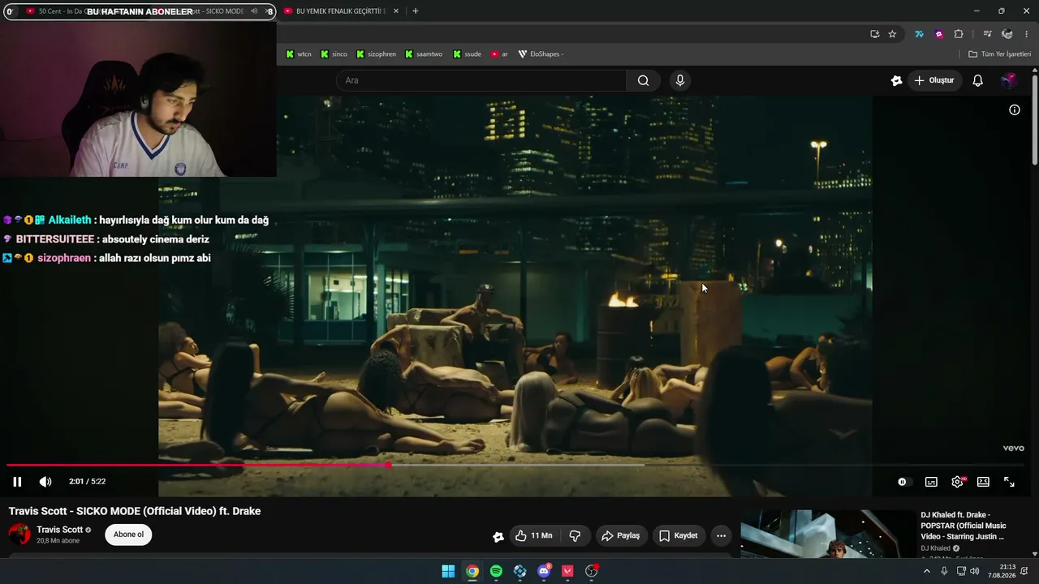1039x584 pixels.
Task: Open Travis Scott channel name link
Action: pyautogui.click(x=59, y=530)
